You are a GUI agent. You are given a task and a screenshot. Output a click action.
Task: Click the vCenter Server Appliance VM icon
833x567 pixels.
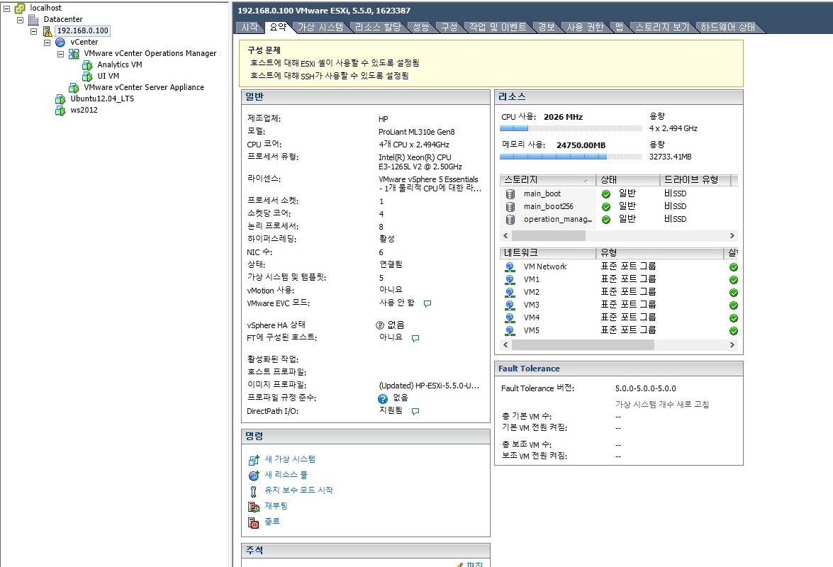click(74, 88)
